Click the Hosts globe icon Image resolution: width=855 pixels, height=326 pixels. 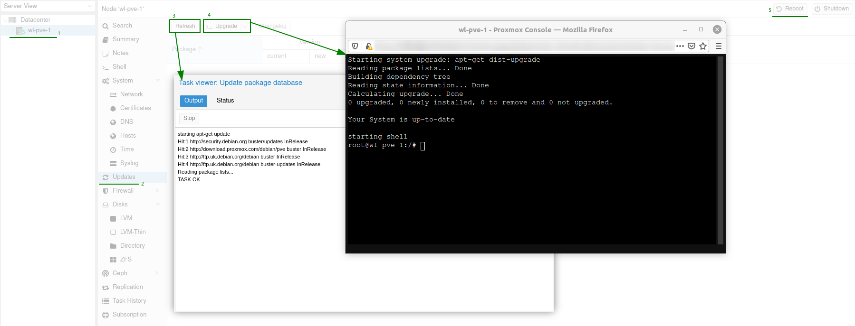[x=113, y=136]
